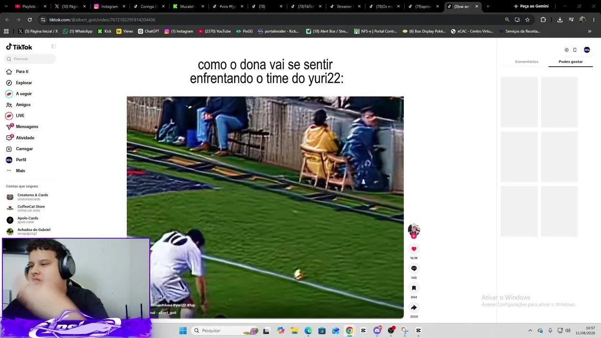Open the browser downloads
This screenshot has height=338, width=601.
560,20
